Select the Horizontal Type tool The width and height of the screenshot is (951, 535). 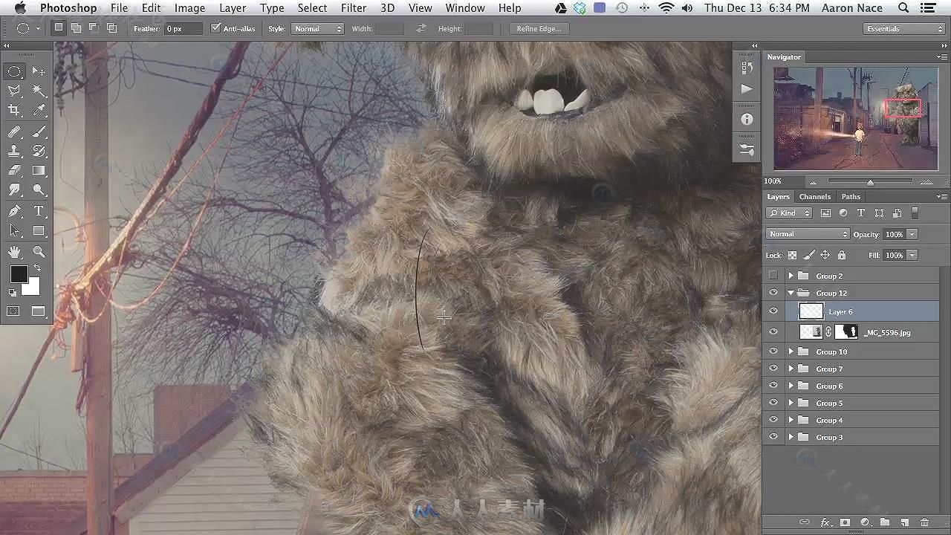(x=39, y=212)
